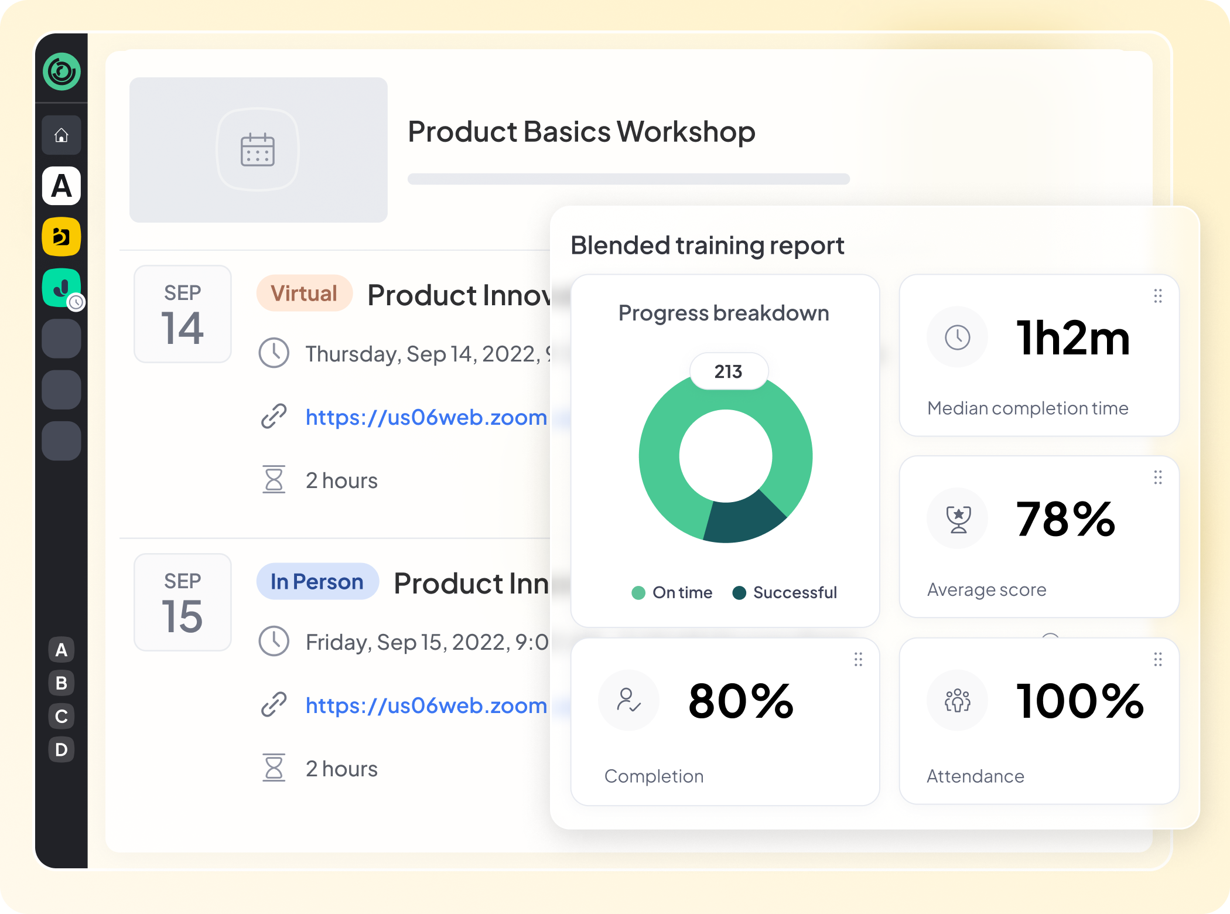Open the company logo menu at sidebar top
Viewport: 1230px width, 914px height.
tap(61, 71)
